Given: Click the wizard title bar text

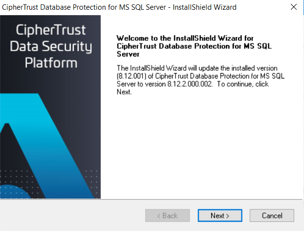Looking at the screenshot, I should pos(119,7).
